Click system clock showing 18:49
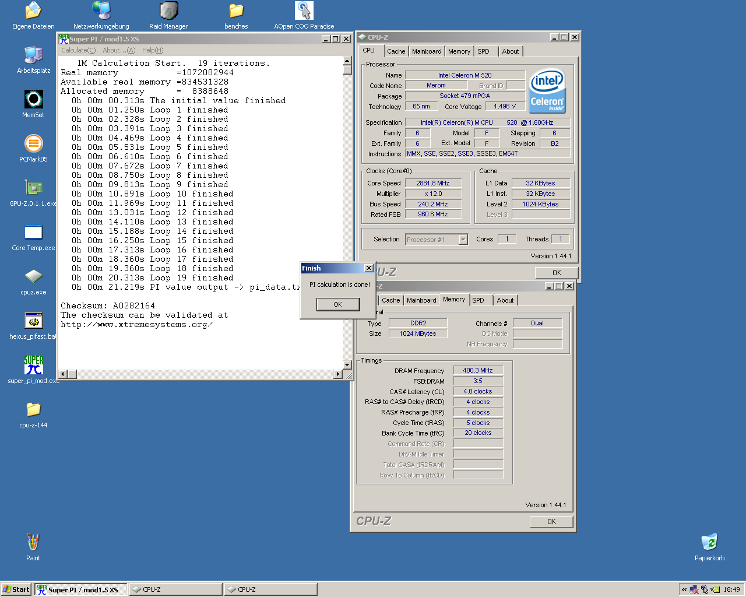The image size is (746, 597). click(x=731, y=589)
